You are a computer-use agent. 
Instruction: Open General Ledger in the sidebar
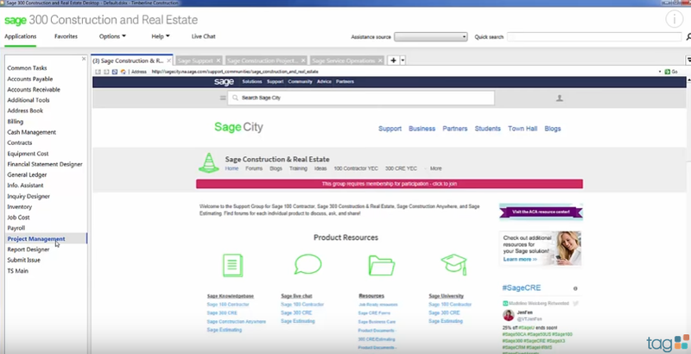(27, 174)
